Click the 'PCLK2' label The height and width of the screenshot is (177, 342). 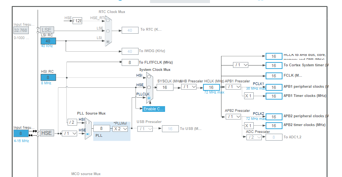258,114
